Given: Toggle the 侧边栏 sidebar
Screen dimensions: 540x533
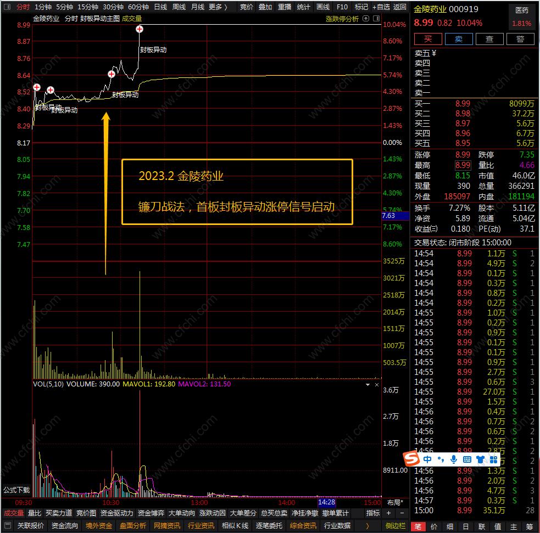Looking at the screenshot, I should (x=396, y=526).
